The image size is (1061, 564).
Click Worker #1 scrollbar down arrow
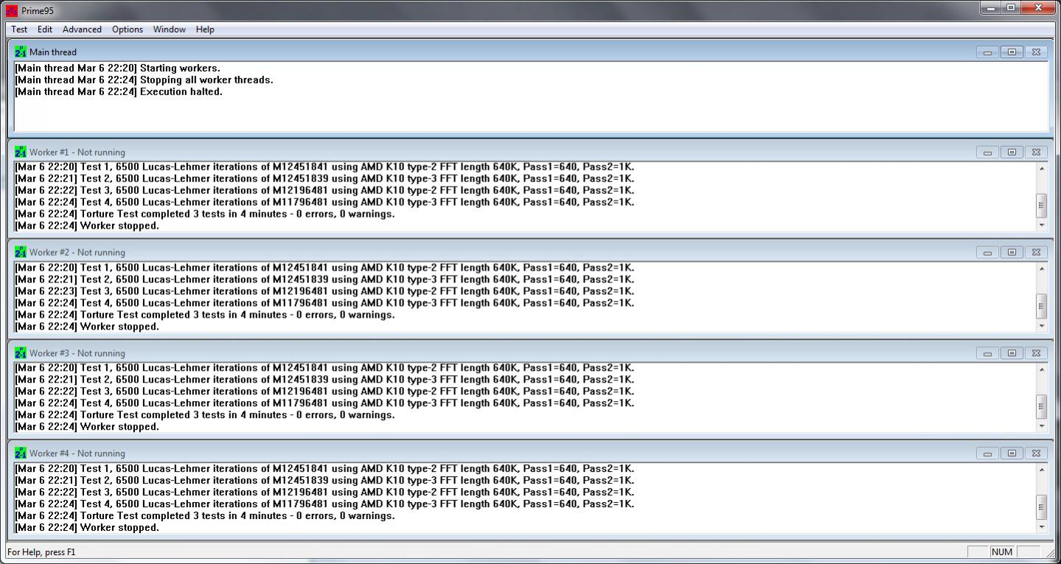point(1041,225)
